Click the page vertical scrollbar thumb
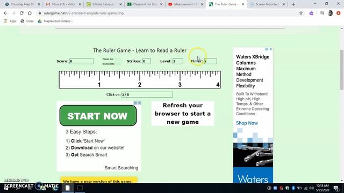This screenshot has width=344, height=193. click(342, 70)
